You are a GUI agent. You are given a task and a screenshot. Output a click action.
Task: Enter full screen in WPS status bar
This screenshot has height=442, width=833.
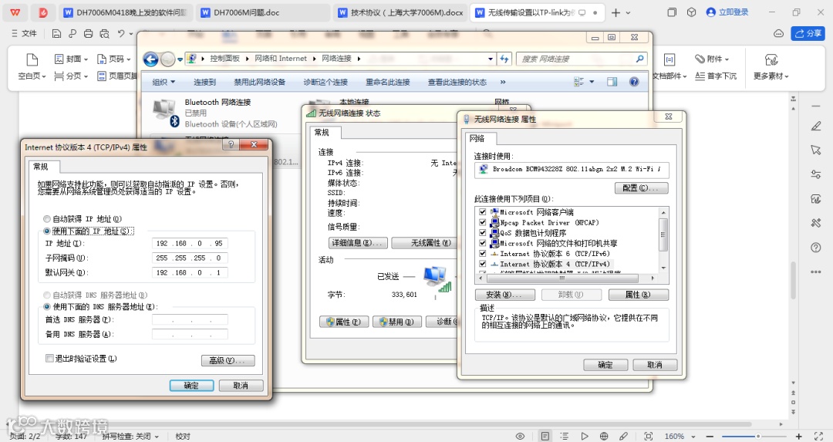(x=818, y=436)
